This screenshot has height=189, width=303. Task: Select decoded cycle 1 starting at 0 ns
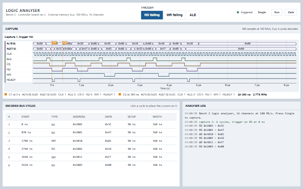pos(91,124)
